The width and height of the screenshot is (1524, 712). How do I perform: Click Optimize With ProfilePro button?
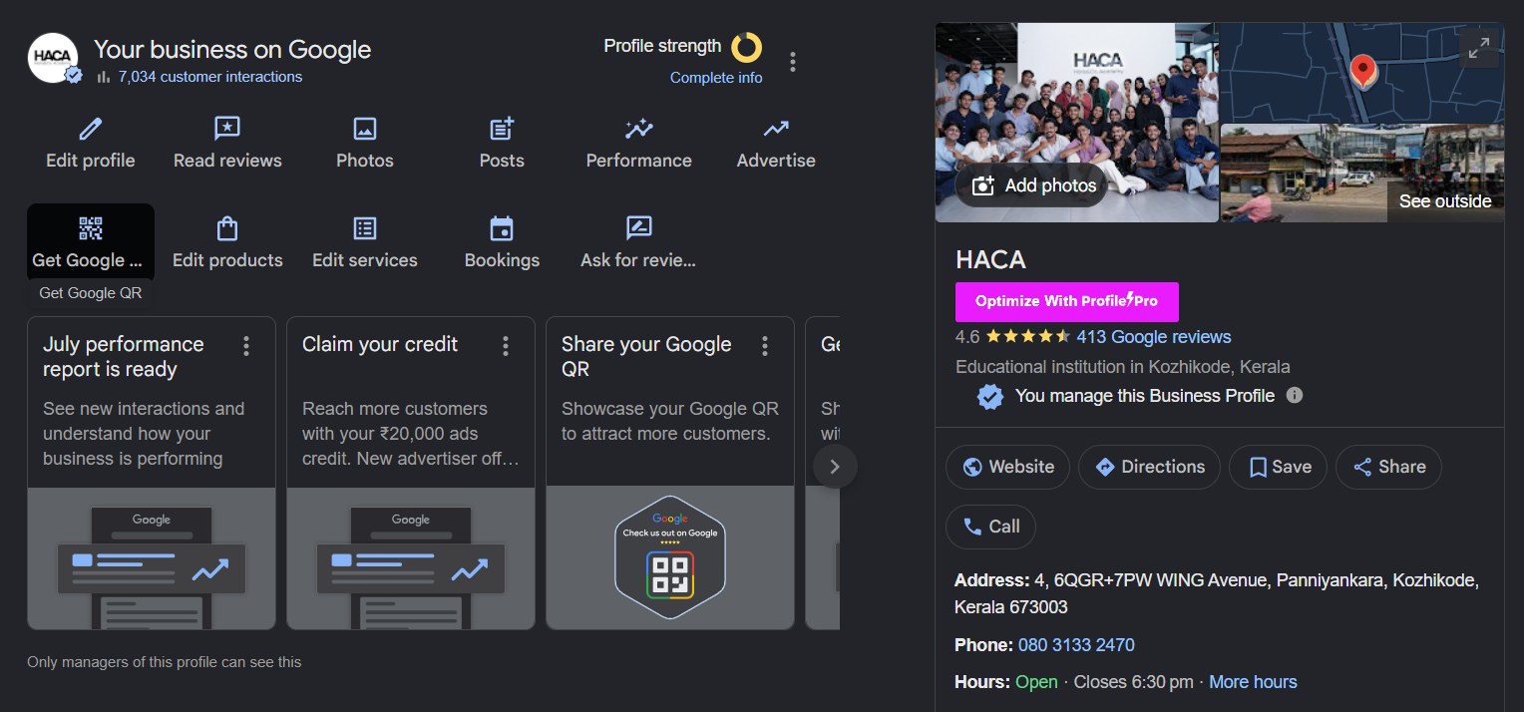coord(1066,301)
